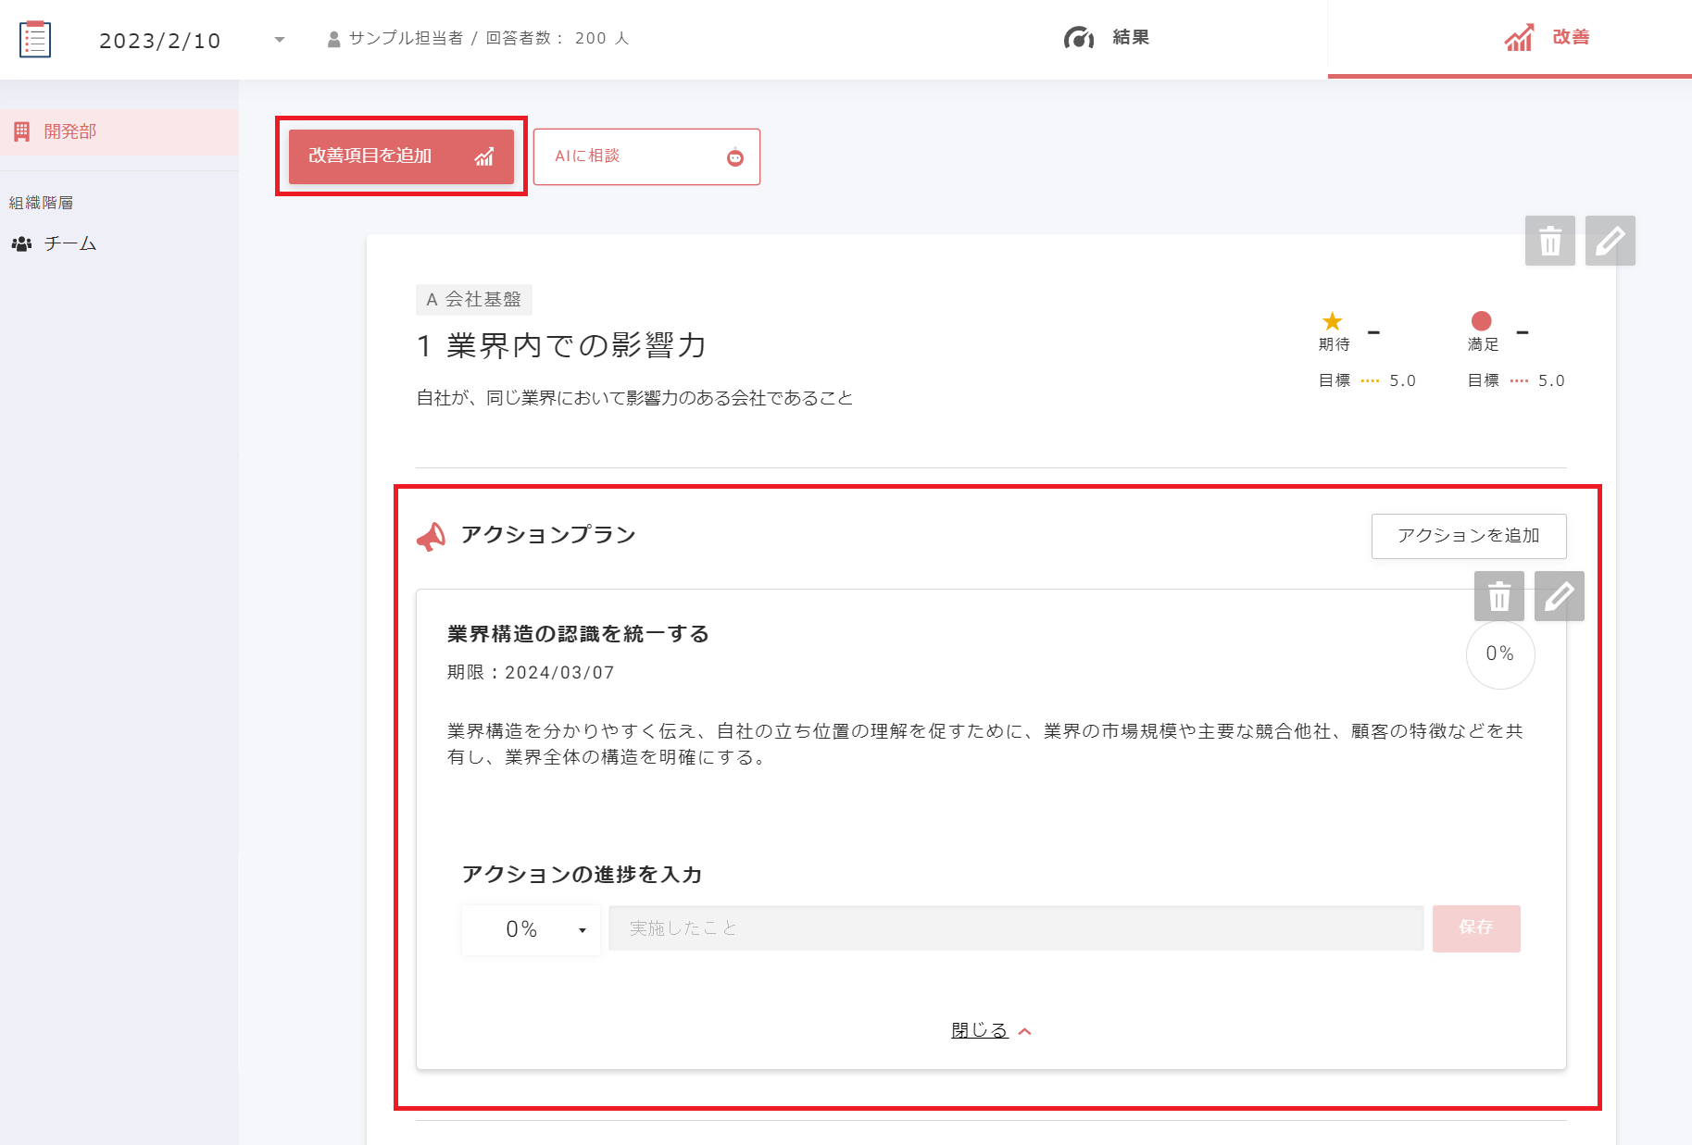This screenshot has width=1692, height=1145.
Task: Edit the improvement item with top pencil icon
Action: [x=1610, y=241]
